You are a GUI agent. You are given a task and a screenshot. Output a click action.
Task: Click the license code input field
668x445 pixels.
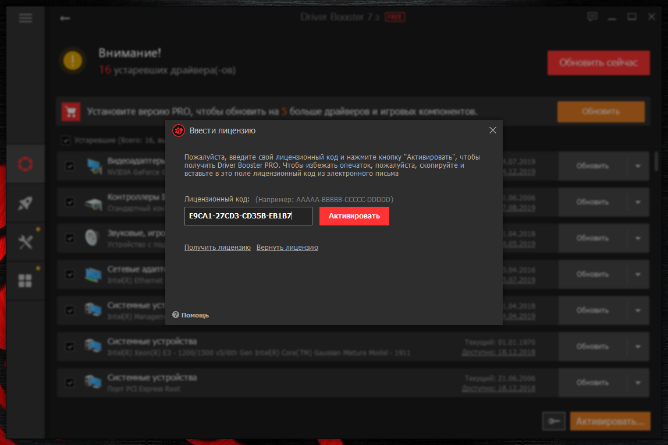coord(248,216)
